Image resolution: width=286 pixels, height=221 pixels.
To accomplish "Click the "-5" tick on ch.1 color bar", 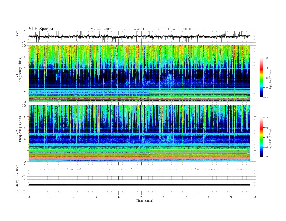I will [266, 78].
